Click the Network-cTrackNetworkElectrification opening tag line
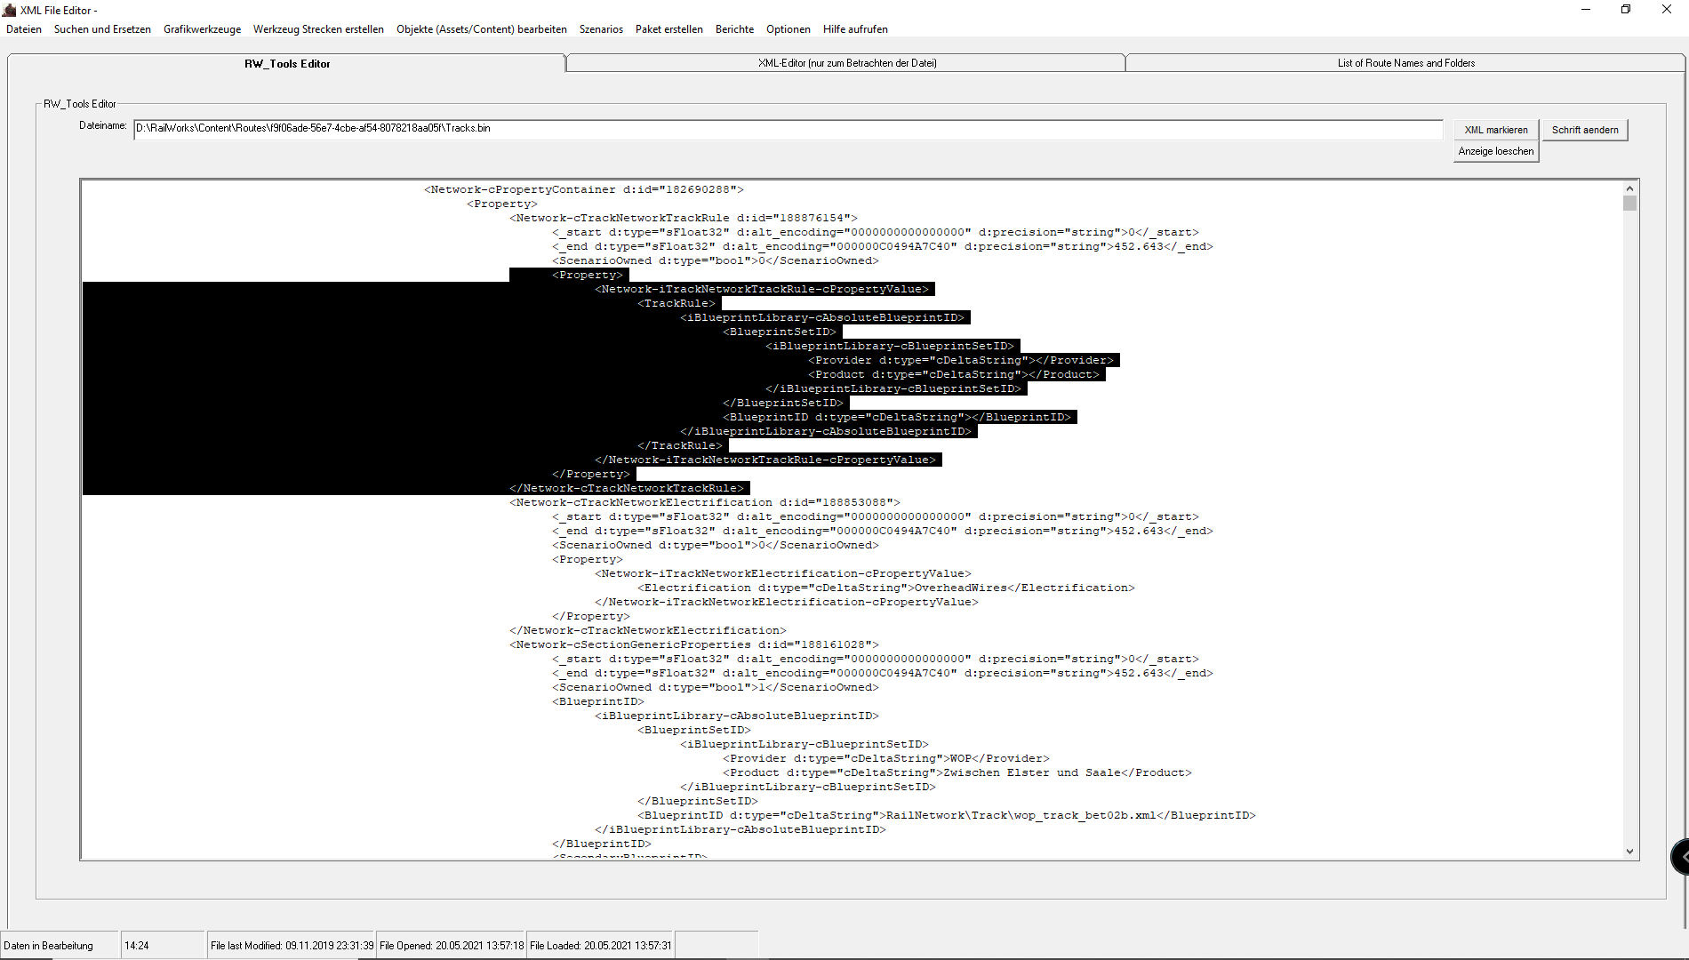1689x960 pixels. tap(705, 502)
